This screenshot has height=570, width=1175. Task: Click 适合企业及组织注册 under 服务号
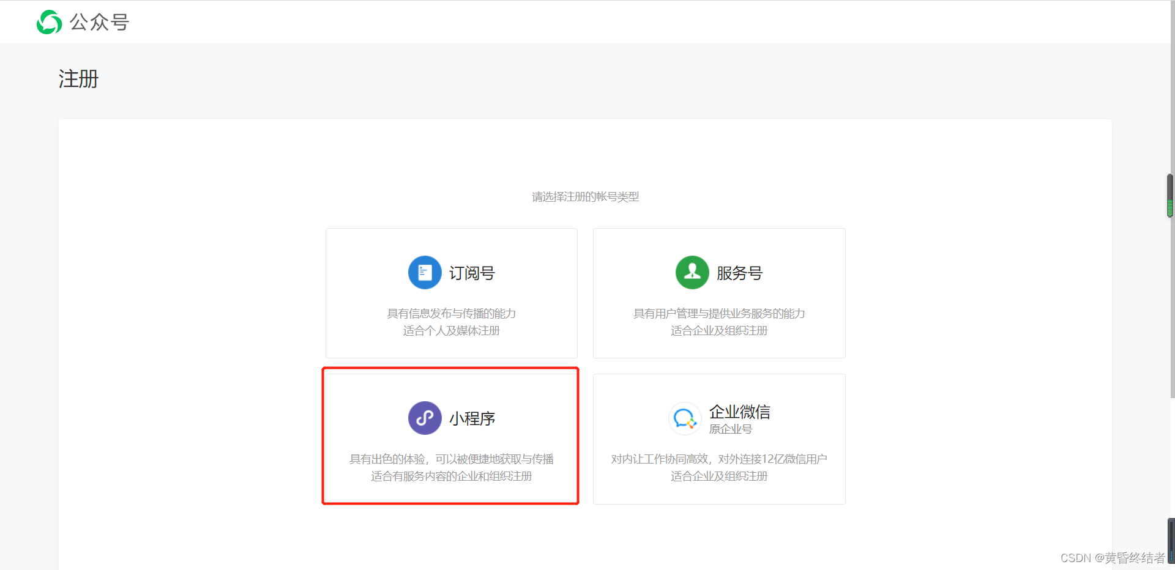[719, 331]
